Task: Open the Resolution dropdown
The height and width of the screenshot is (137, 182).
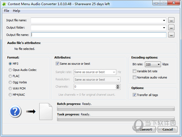Action: point(97,80)
